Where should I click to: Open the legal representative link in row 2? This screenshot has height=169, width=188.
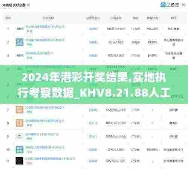[93, 42]
